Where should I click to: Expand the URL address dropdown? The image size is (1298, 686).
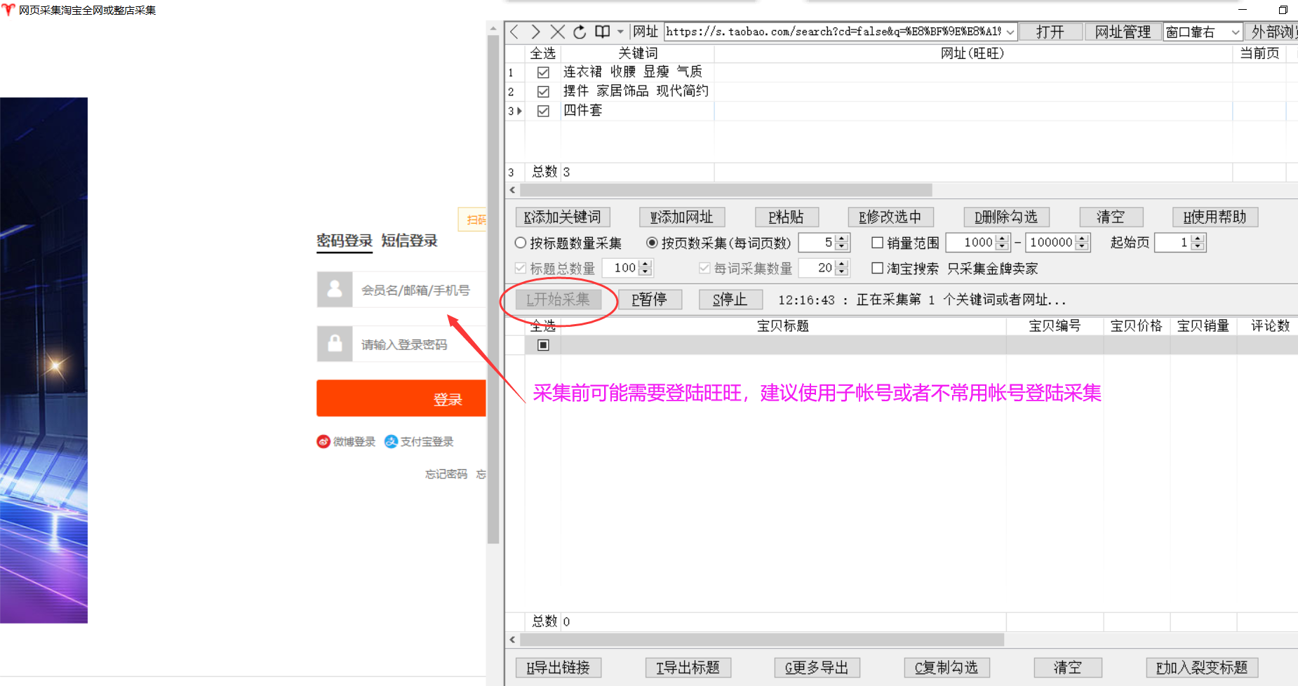click(1010, 32)
